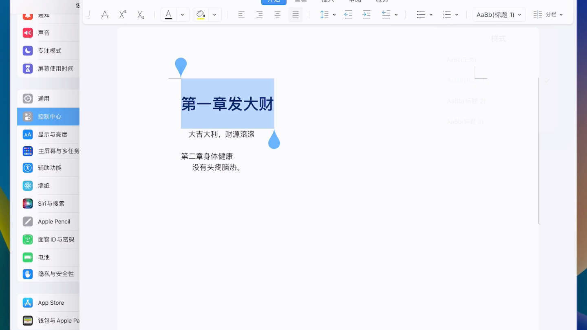
Task: Open the font color dropdown arrow
Action: [182, 15]
